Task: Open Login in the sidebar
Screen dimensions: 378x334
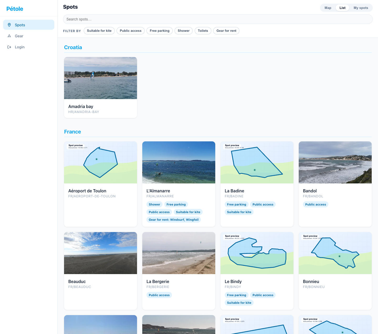Action: click(29, 47)
